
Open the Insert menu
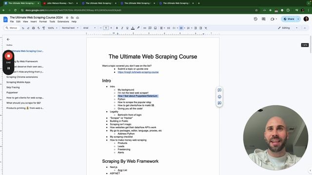pos(34,21)
